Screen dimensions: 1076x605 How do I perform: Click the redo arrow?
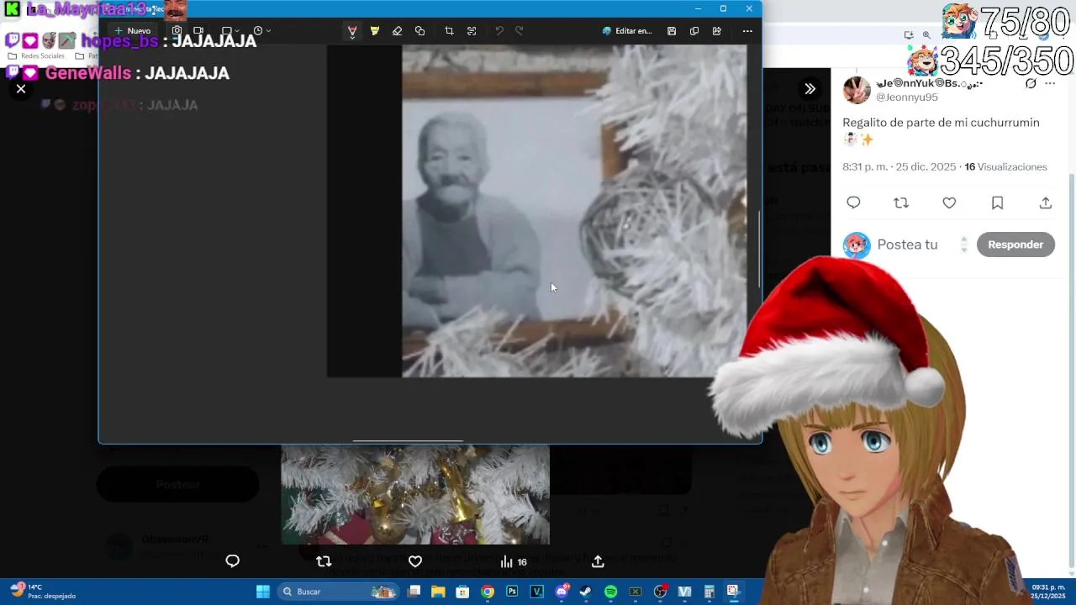point(519,31)
